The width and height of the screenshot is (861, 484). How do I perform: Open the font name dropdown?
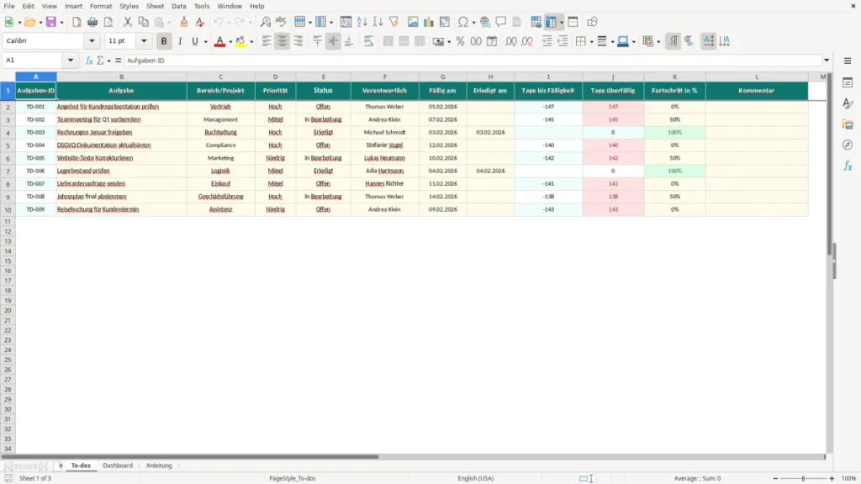point(92,40)
